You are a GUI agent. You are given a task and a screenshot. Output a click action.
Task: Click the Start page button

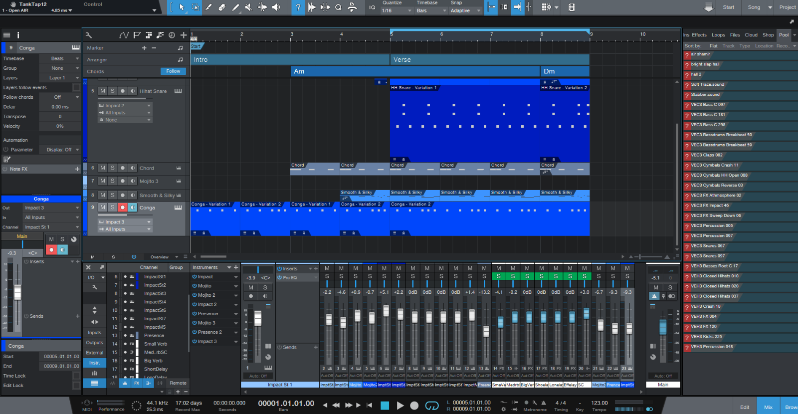(729, 7)
